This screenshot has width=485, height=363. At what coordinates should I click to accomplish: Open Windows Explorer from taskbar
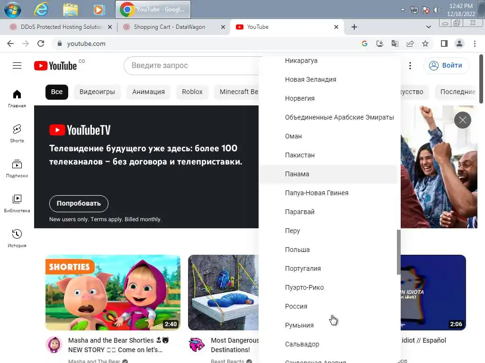[71, 9]
